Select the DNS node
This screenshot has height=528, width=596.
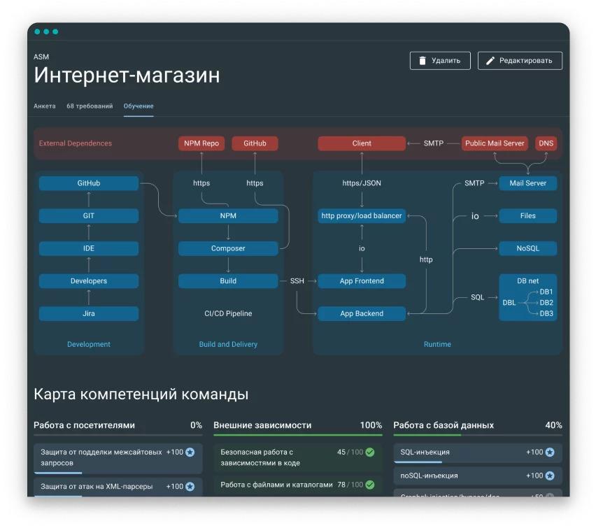click(546, 143)
